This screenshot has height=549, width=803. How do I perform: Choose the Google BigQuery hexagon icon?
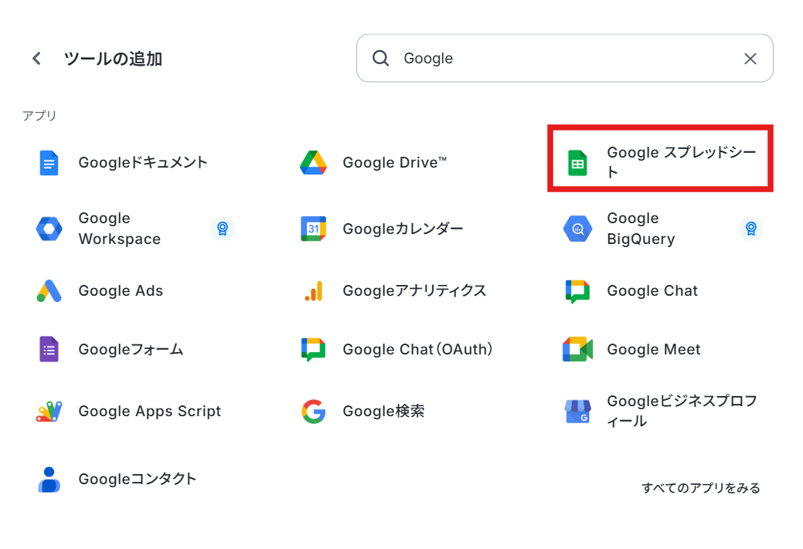click(x=577, y=229)
